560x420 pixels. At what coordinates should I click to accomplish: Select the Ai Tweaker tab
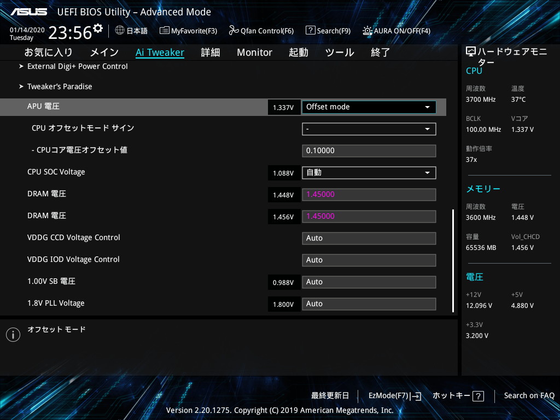pyautogui.click(x=160, y=52)
